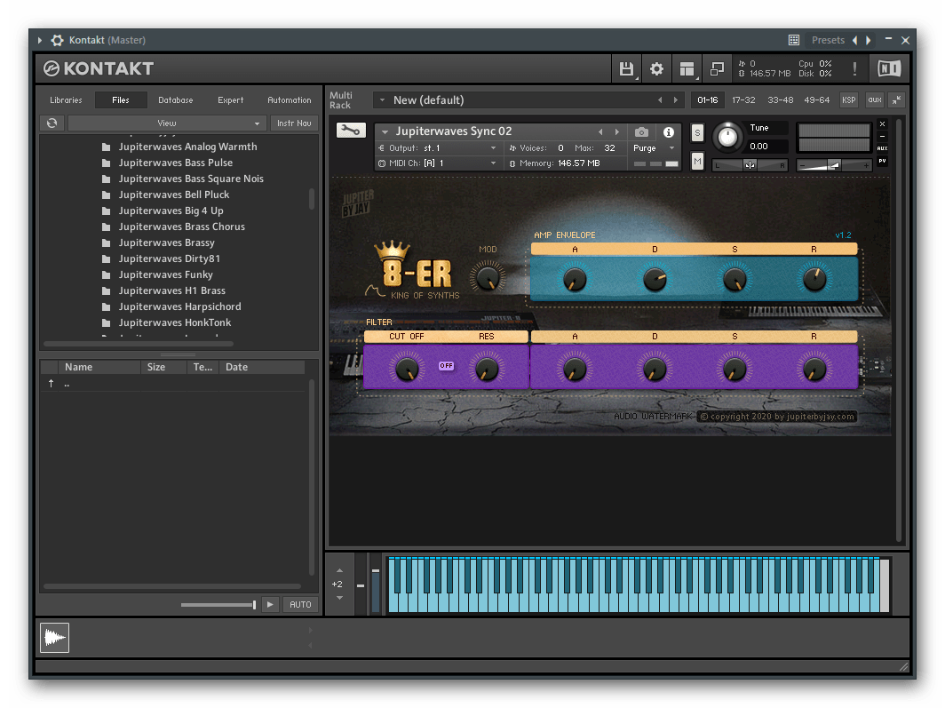This screenshot has width=945, height=708.
Task: Toggle the filter OFF switch
Action: [446, 366]
